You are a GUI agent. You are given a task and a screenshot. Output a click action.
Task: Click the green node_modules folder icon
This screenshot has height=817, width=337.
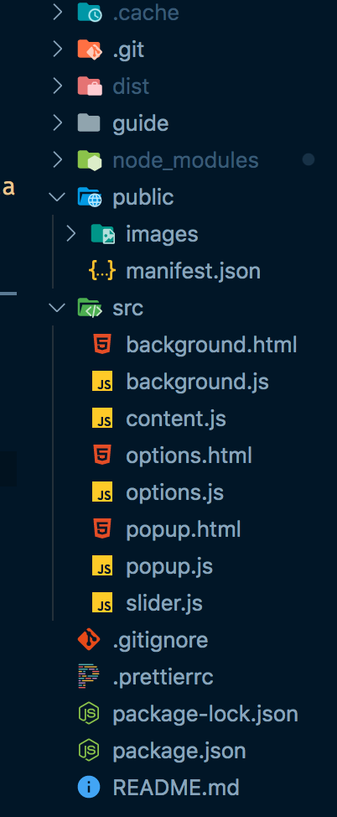(89, 160)
